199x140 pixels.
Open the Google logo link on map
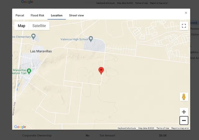(20, 127)
